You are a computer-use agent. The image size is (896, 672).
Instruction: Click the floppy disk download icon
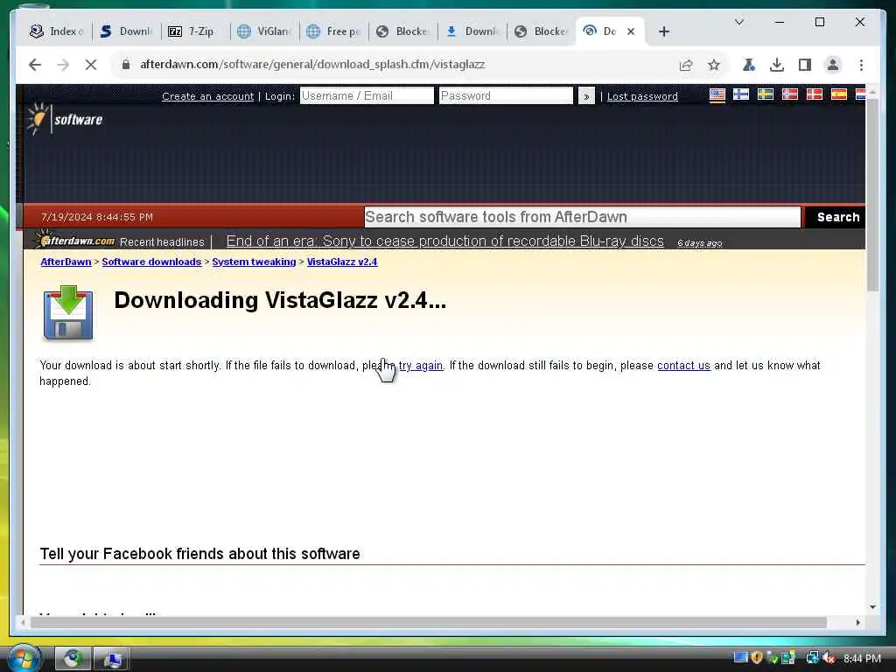[68, 312]
